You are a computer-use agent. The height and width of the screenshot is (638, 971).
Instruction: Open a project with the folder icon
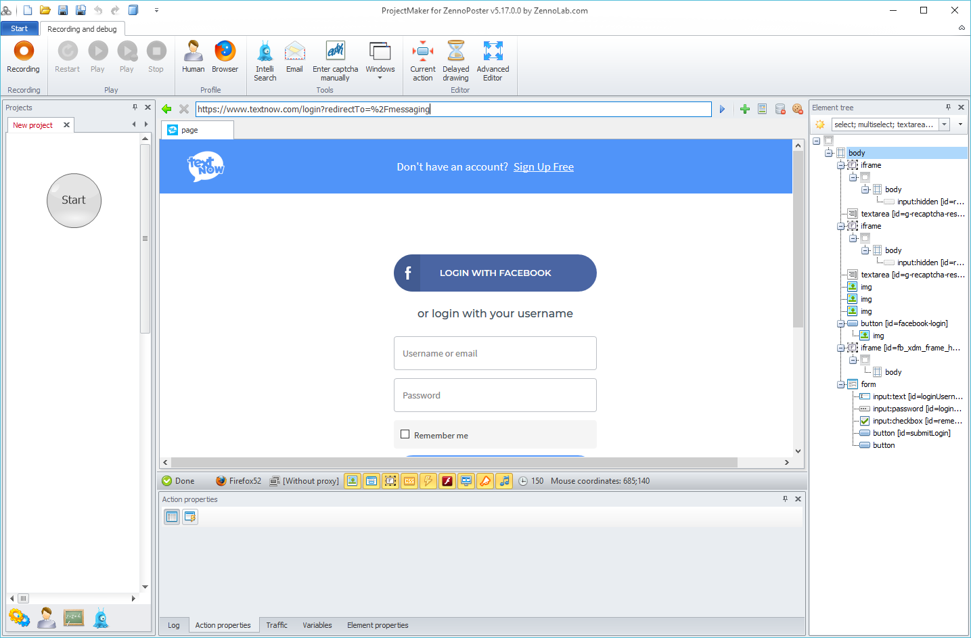click(x=45, y=10)
